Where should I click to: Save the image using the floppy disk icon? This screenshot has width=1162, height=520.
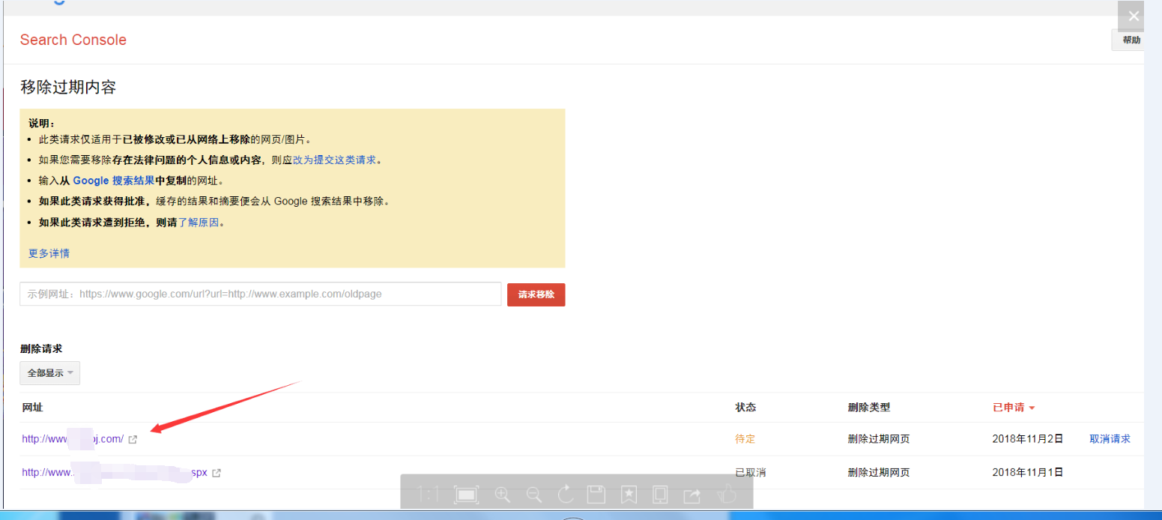[x=596, y=495]
